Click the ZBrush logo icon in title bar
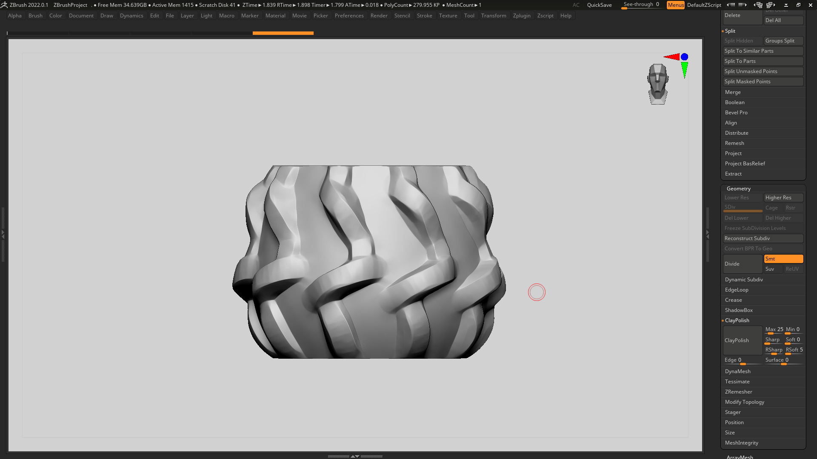Screen dimensions: 817x459 pos(4,5)
